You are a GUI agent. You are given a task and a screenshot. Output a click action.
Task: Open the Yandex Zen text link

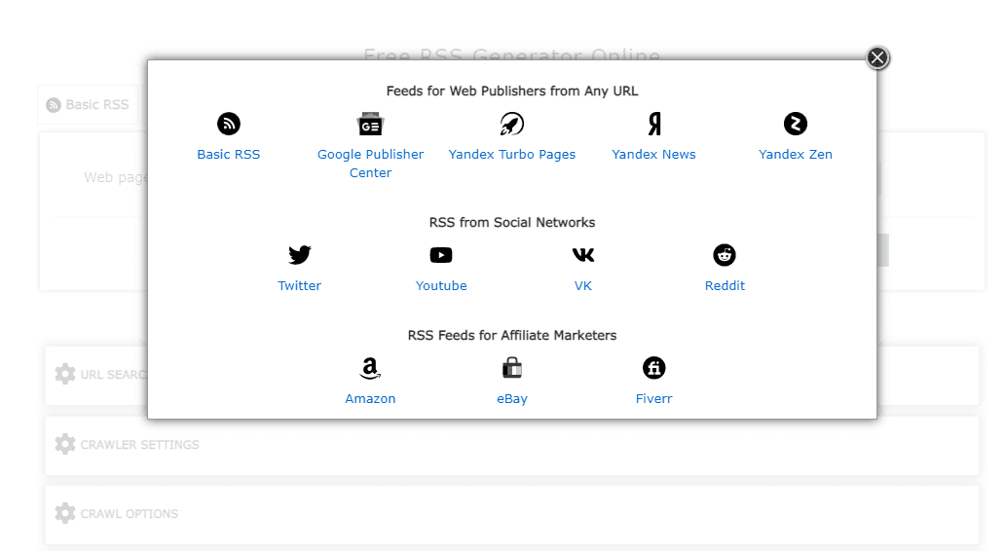click(796, 155)
